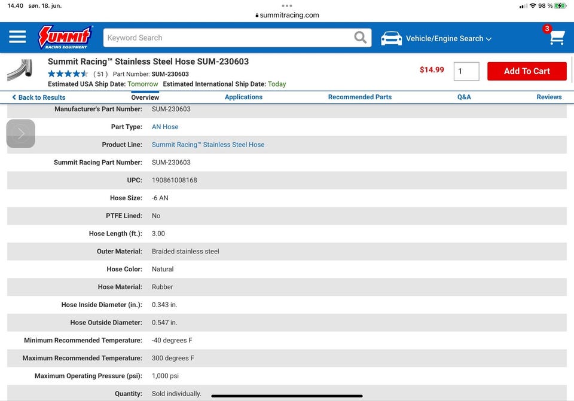Open the shopping cart

[557, 37]
